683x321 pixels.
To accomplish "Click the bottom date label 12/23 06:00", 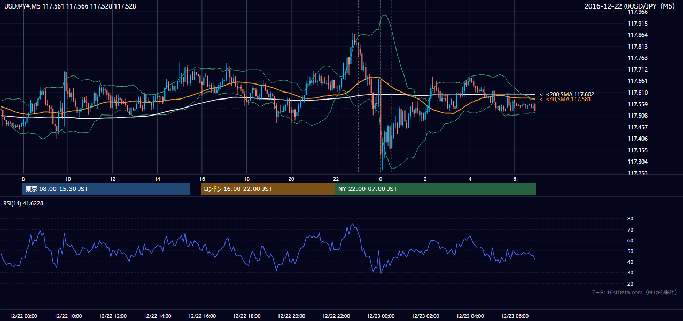I will click(514, 316).
